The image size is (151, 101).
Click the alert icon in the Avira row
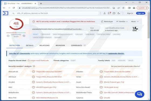click(101, 87)
